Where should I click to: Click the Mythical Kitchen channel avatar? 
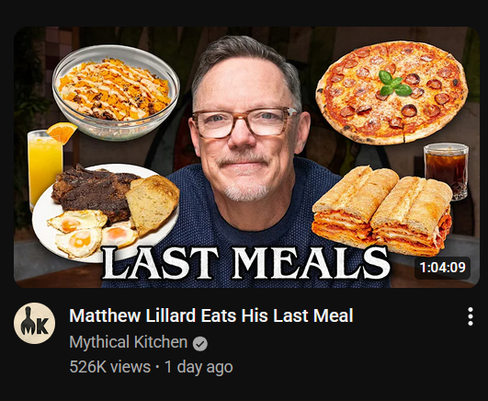[x=35, y=323]
